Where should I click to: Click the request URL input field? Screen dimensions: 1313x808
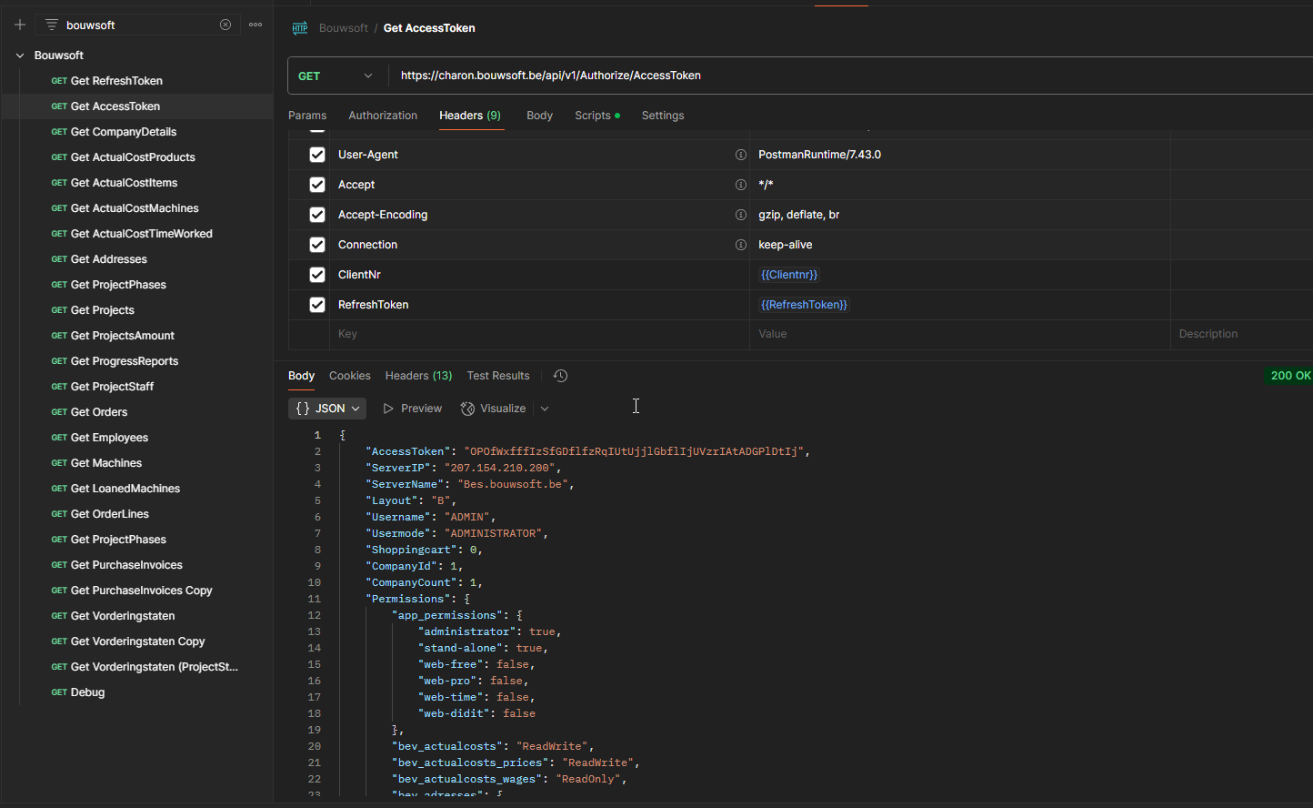851,76
